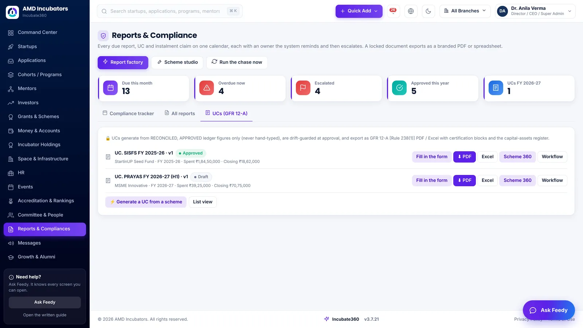Image resolution: width=583 pixels, height=328 pixels.
Task: Open the notifications bell with 26 badge
Action: tap(393, 11)
